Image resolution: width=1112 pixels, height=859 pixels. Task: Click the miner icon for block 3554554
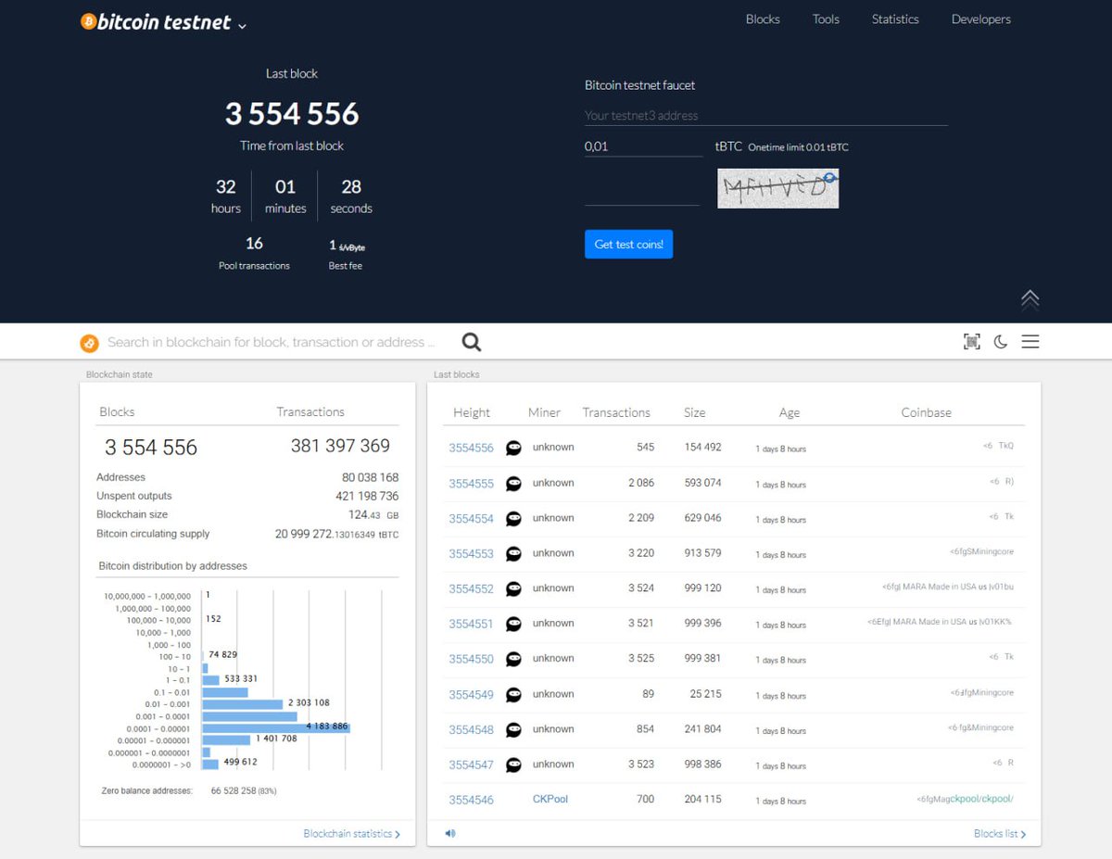[x=513, y=519]
